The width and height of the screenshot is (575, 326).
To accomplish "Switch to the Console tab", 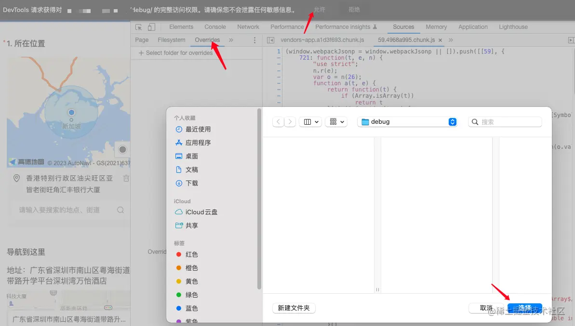I will point(215,27).
